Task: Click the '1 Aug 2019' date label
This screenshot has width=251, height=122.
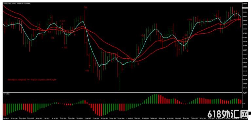Action: 88,119
